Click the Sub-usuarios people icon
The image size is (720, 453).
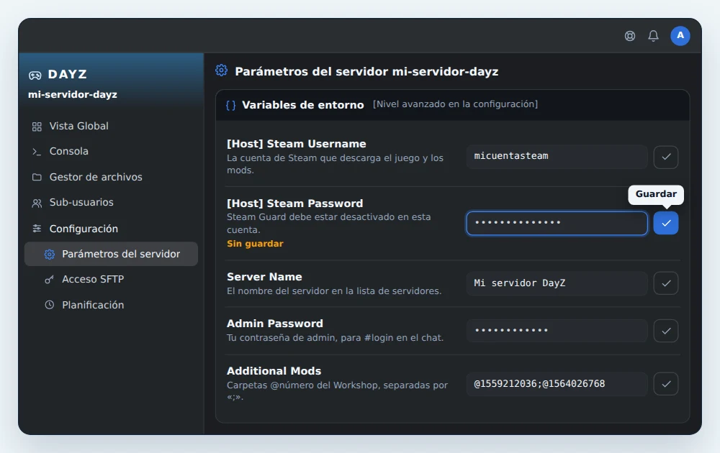37,203
